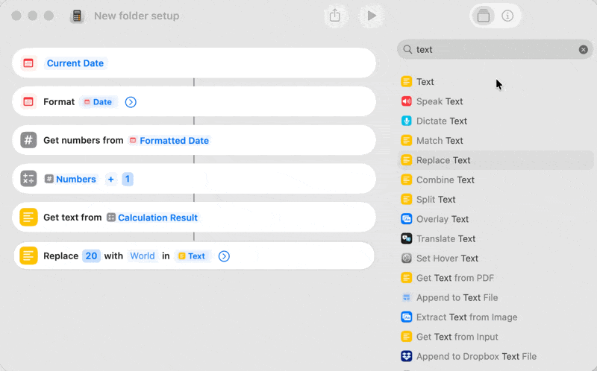Add the Append to Text File action

point(495,297)
